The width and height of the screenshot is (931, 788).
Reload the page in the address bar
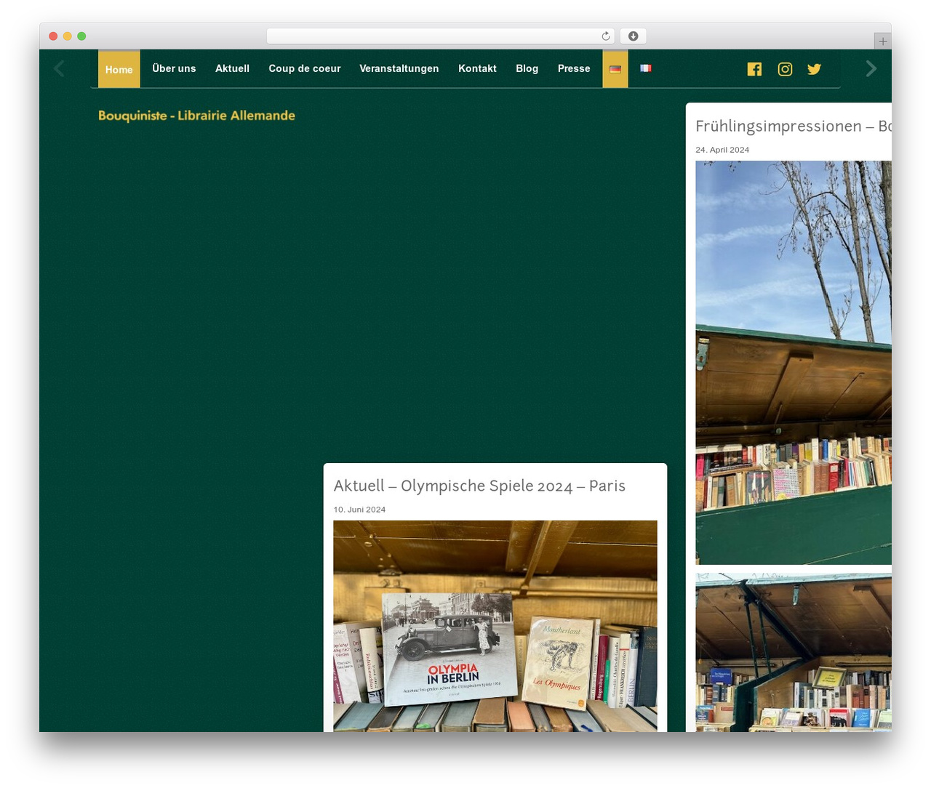pos(606,36)
